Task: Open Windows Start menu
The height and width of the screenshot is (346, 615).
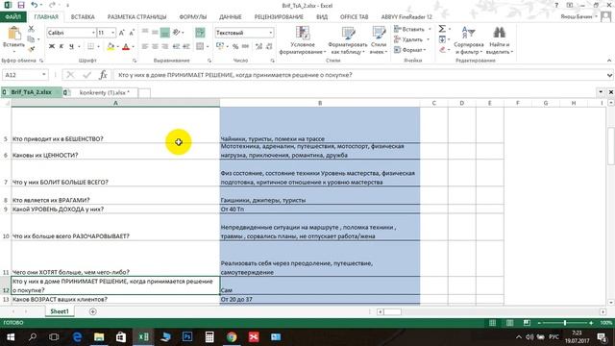Action: pos(11,337)
